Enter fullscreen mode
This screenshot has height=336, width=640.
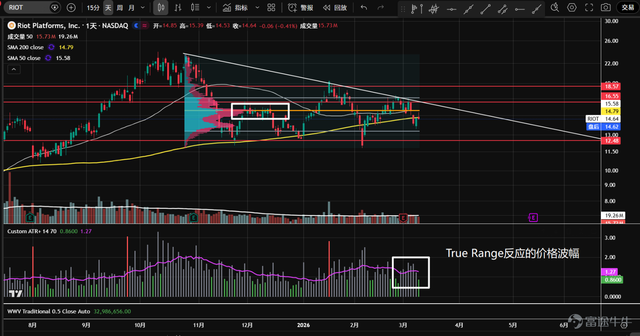coord(589,8)
